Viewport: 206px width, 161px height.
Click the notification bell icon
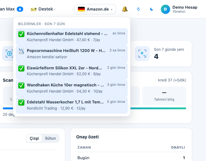point(125,9)
